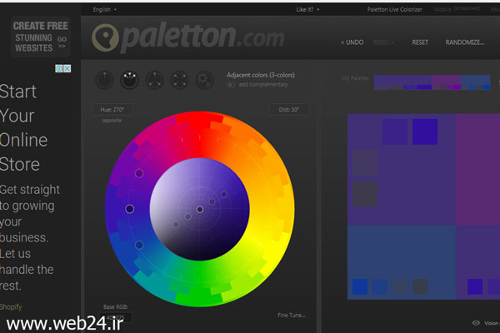Click the bright blue swatch in blue panel
The width and height of the screenshot is (500, 333).
coord(360,286)
